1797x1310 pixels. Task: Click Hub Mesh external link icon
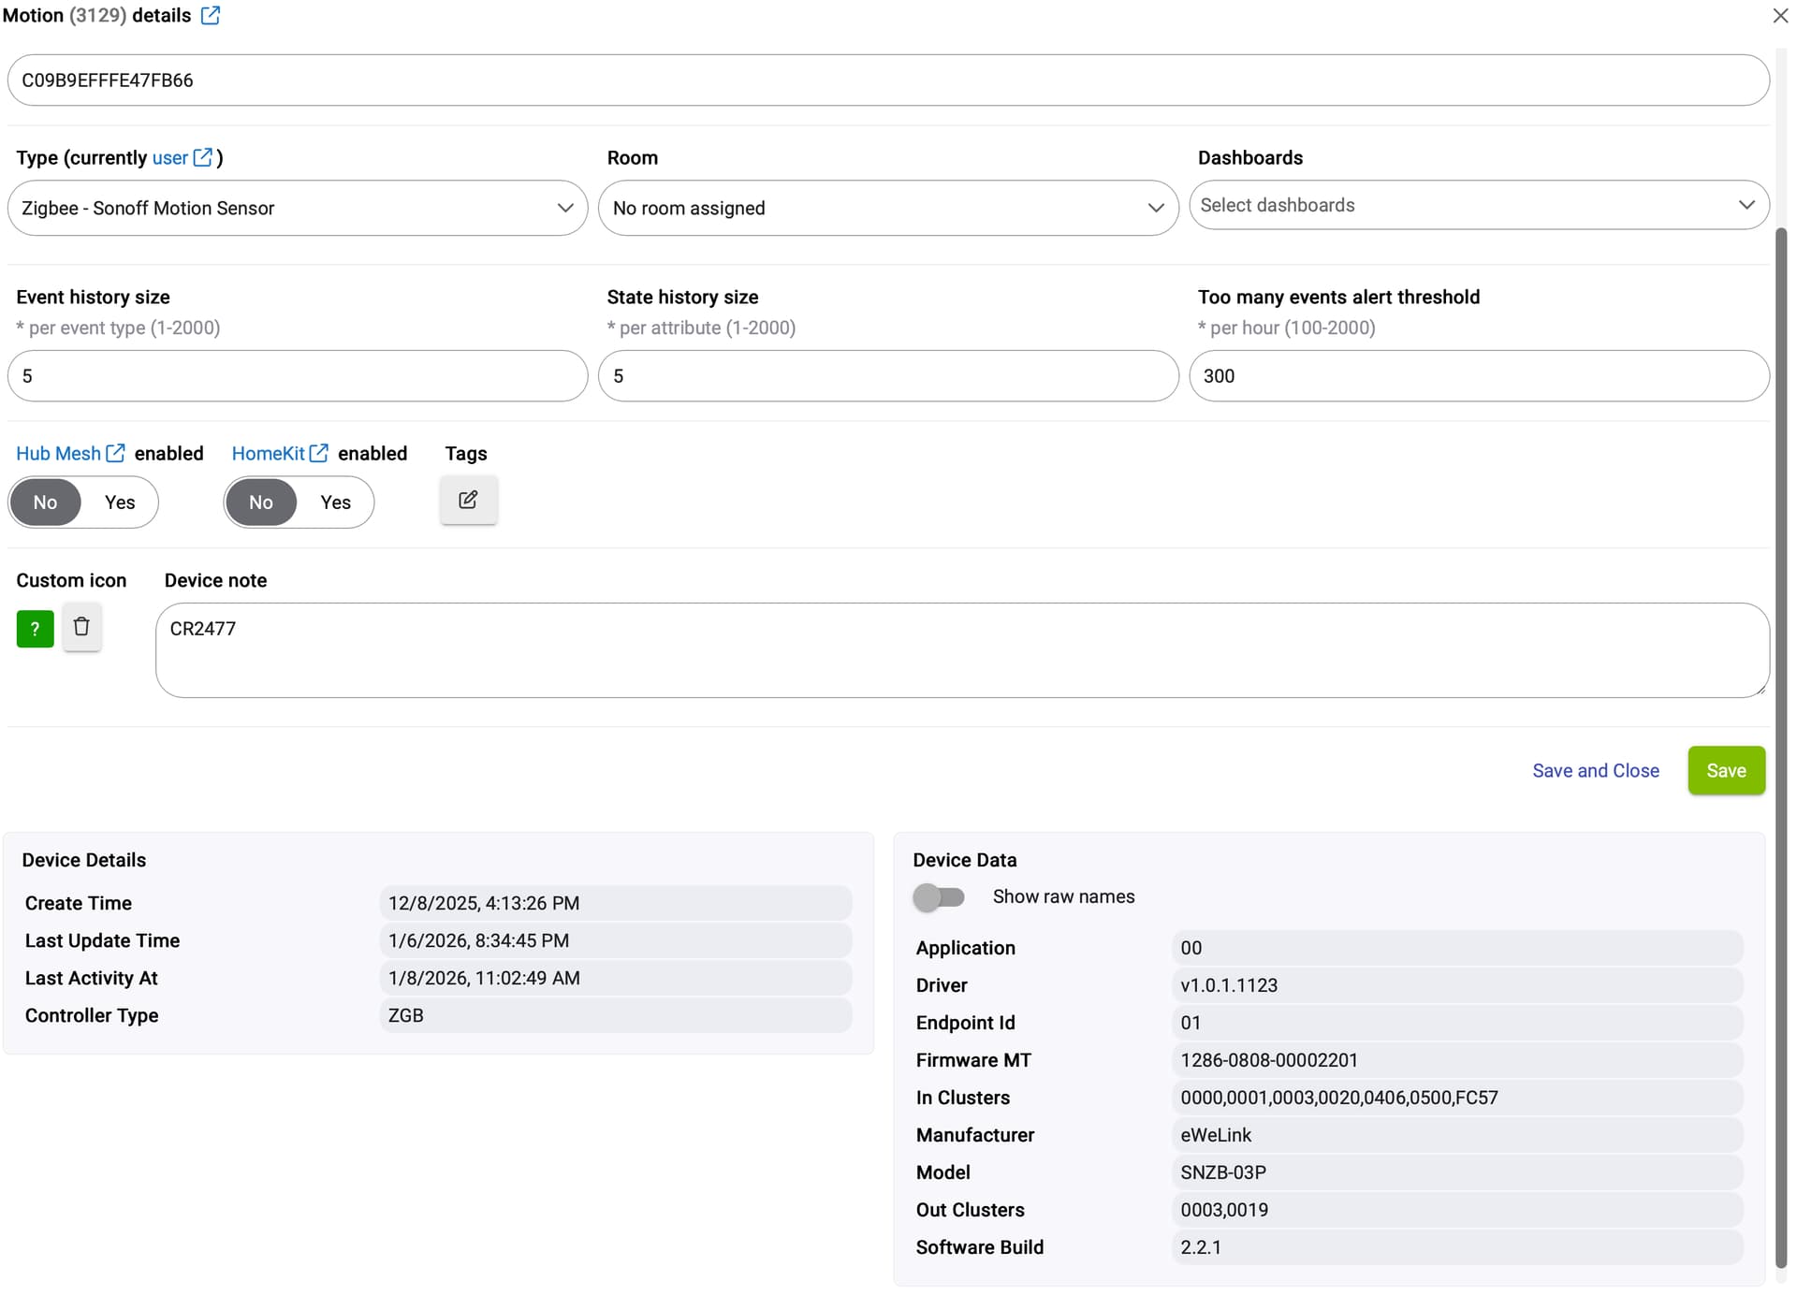tap(115, 453)
